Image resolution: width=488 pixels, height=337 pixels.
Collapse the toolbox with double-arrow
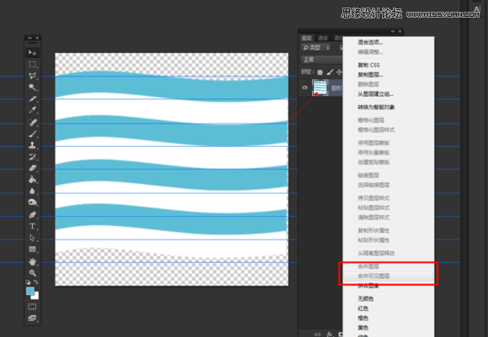pyautogui.click(x=29, y=38)
